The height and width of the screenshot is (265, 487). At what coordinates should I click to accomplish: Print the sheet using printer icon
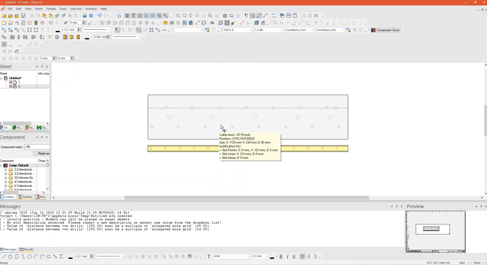tap(84, 16)
